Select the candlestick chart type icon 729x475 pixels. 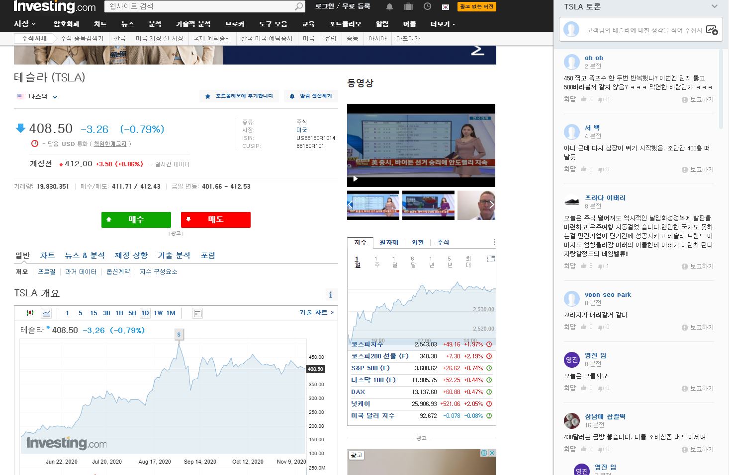[30, 313]
